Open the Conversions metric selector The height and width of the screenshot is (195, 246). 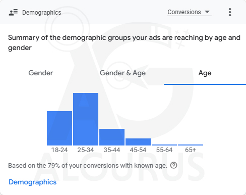click(x=190, y=12)
